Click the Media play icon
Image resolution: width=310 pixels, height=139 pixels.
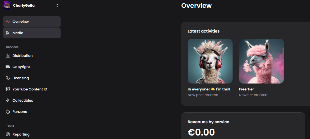[x=8, y=33]
